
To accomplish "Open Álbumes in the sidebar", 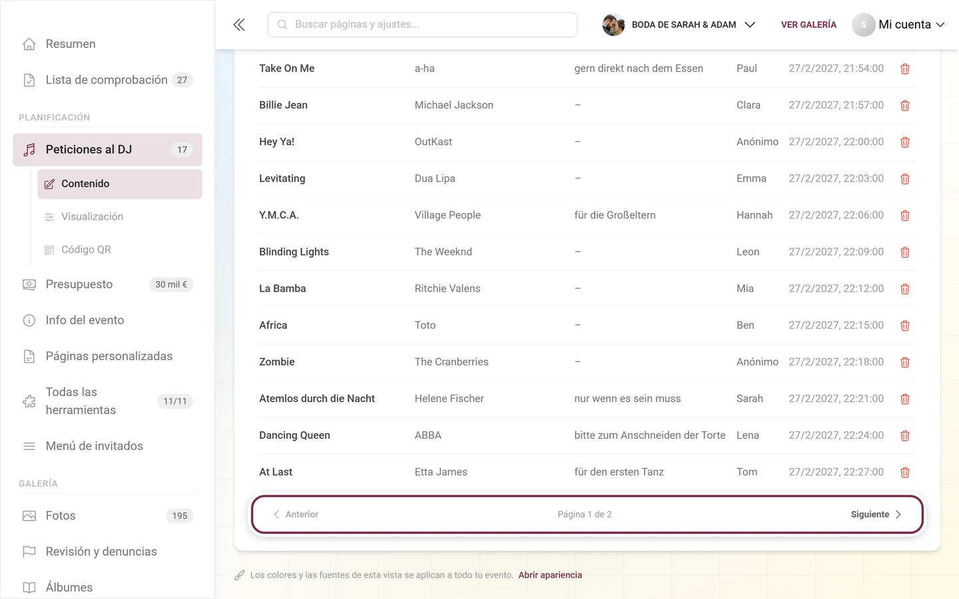I will point(107,588).
